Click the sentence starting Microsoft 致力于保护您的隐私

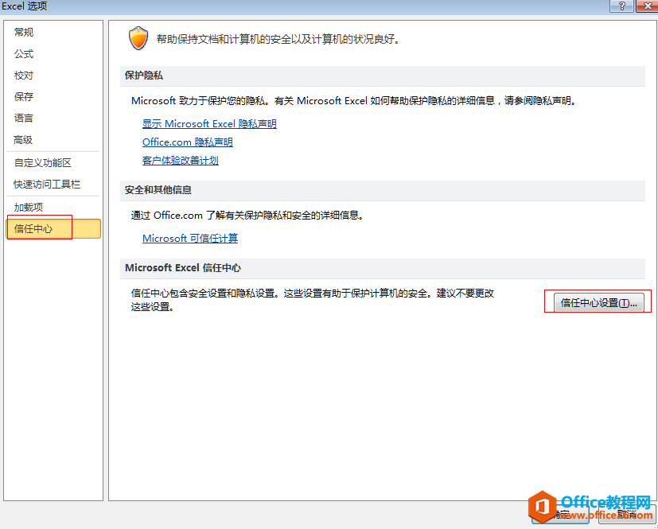click(x=353, y=101)
